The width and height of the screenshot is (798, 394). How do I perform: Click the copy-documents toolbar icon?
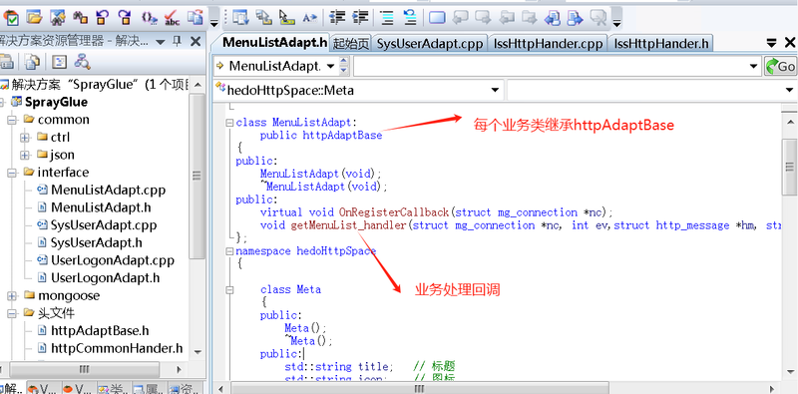(196, 18)
